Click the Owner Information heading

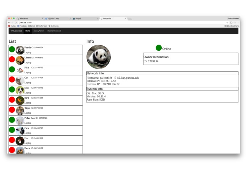coord(156,57)
